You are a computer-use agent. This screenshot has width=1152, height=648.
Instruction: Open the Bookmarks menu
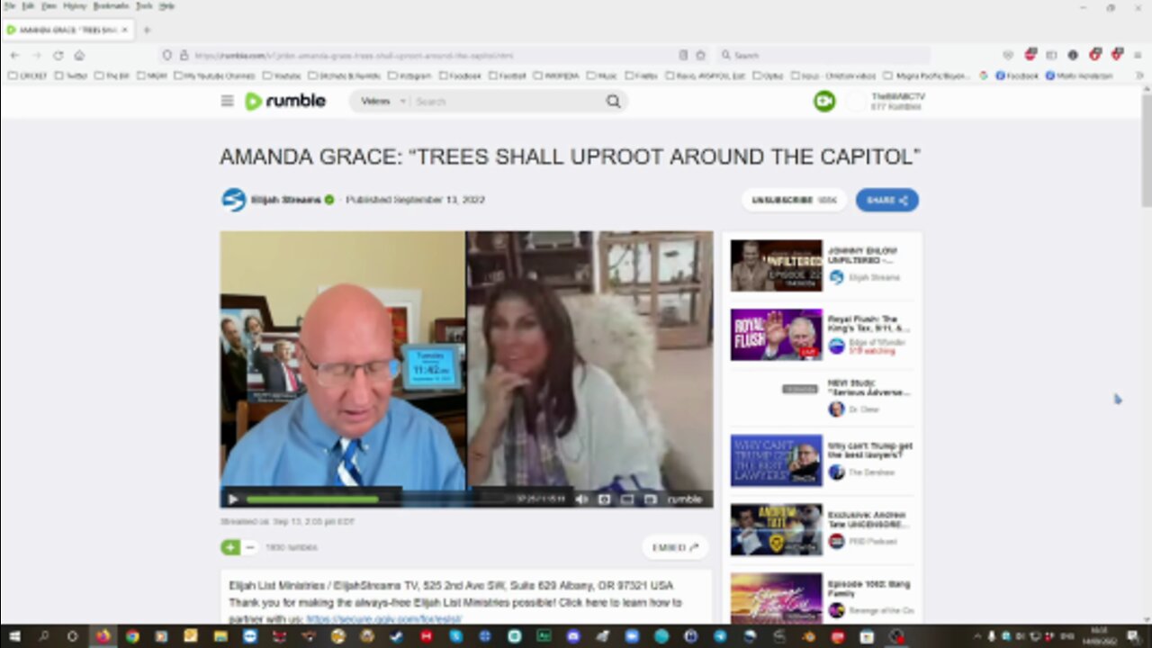[x=112, y=6]
